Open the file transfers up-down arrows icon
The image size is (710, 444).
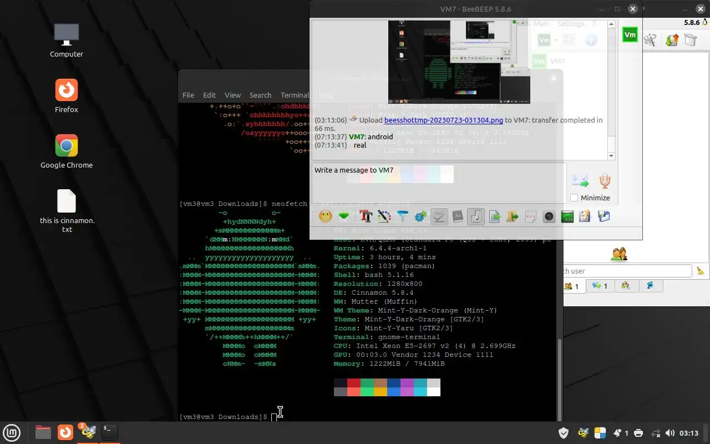tap(672, 40)
